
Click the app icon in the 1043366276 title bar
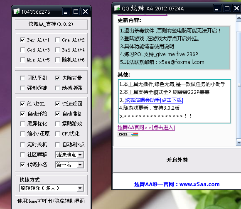17,11
